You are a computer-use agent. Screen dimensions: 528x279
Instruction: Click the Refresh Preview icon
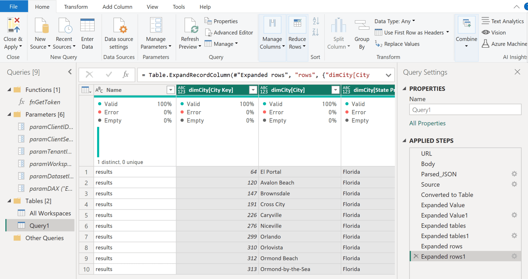click(190, 25)
